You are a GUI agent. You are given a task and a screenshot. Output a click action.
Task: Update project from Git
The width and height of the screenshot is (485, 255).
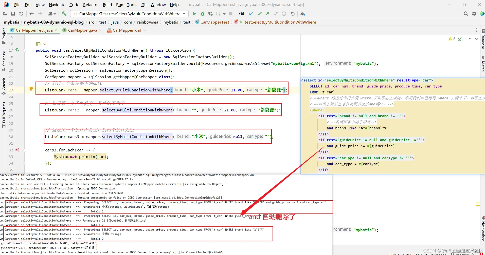[x=251, y=14]
